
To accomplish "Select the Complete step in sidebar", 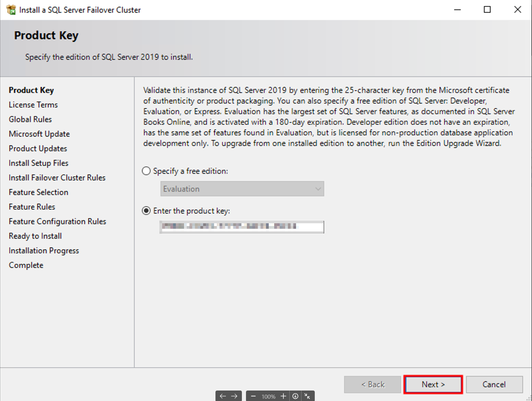I will coord(26,265).
